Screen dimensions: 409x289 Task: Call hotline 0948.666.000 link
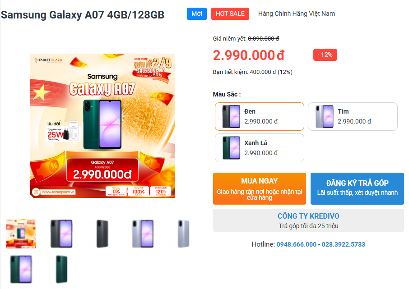pos(296,244)
